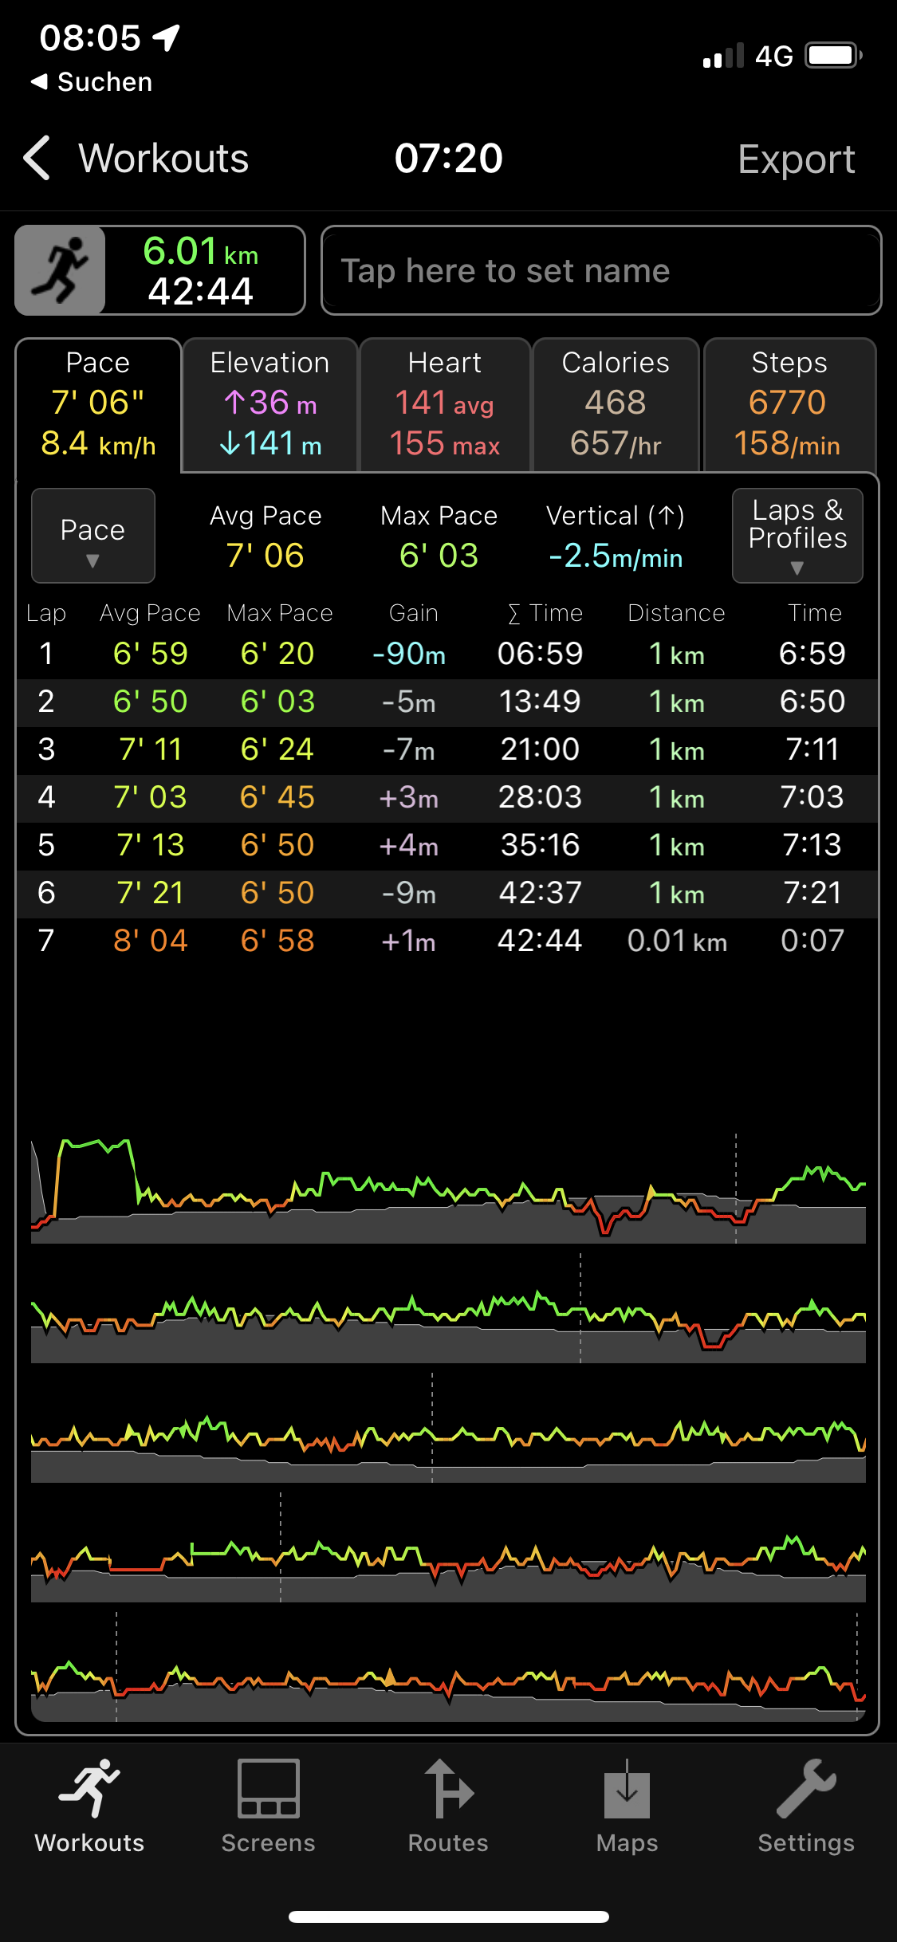The width and height of the screenshot is (897, 1942).
Task: Expand the Laps & Profiles dropdown
Action: coord(797,536)
